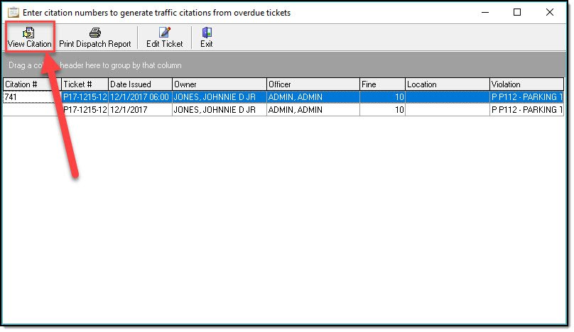The width and height of the screenshot is (574, 332).
Task: Select second row ticket P17-1215-12
Action: [x=85, y=110]
